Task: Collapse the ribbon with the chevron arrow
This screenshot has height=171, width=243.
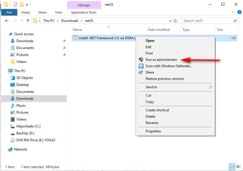Action: tap(232, 12)
